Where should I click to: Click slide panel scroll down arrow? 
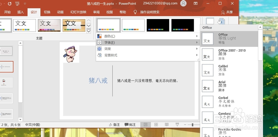20,119
